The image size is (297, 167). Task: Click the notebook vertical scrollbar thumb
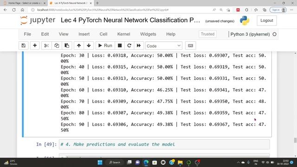pos(295,140)
